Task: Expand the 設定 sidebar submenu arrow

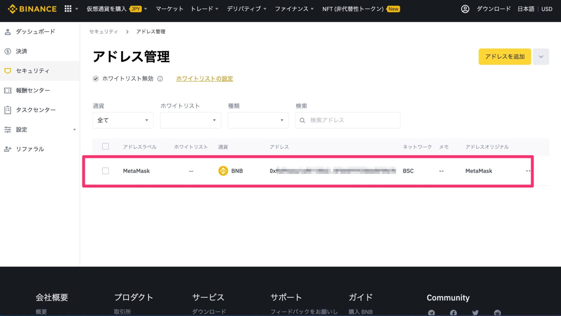Action: point(74,129)
